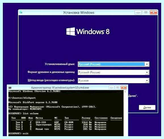The image size is (164, 139).
Task: Click the Зарезервиро label in Том 1 row
Action: pyautogui.click(x=43, y=125)
